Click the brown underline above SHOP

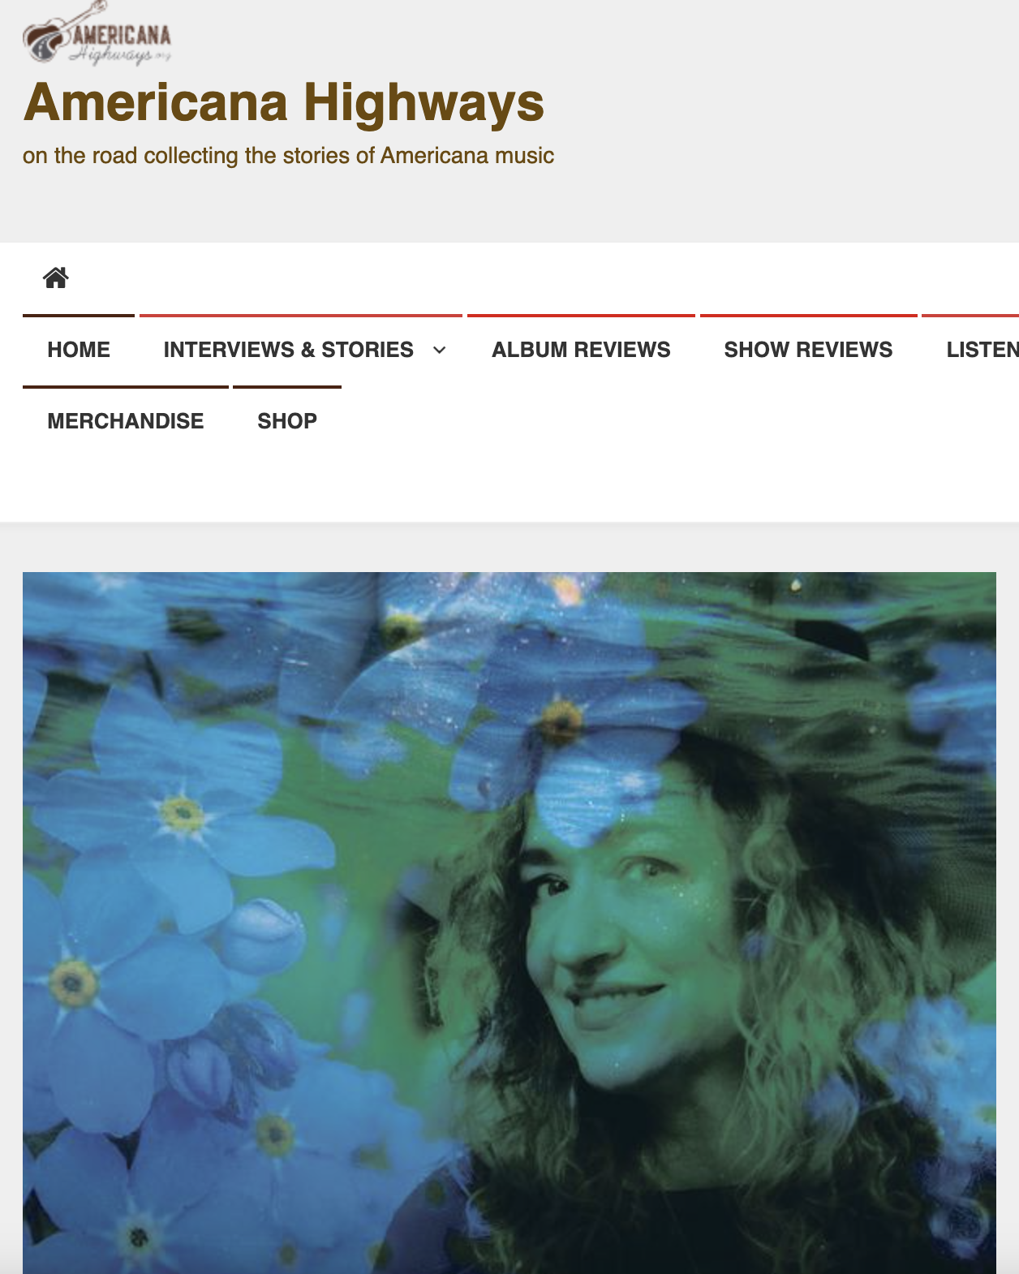[287, 387]
